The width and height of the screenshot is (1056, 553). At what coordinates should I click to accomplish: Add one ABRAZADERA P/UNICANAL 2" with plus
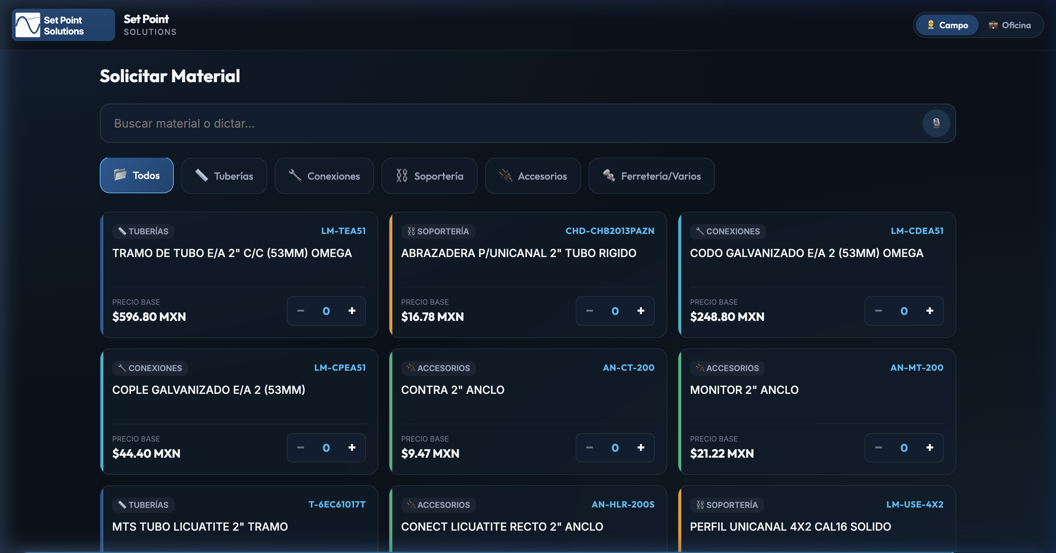(x=641, y=311)
